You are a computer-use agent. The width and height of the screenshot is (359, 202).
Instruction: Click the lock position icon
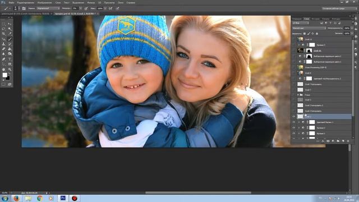[313, 34]
